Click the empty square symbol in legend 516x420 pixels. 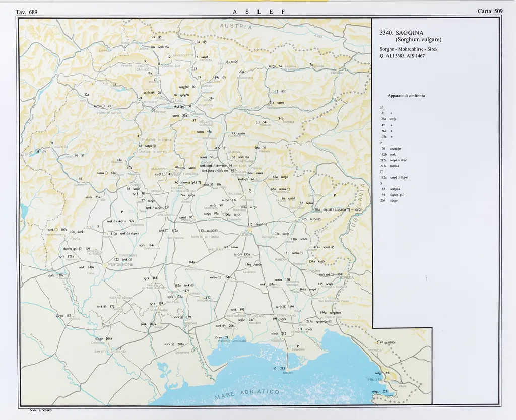[x=382, y=171]
